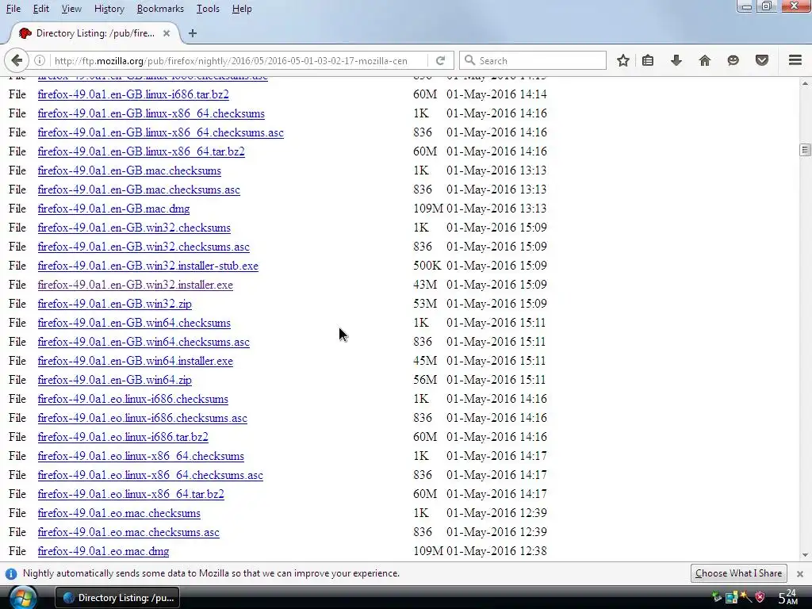Screen dimensions: 812x609
Task: Open the Help menu
Action: click(x=241, y=9)
